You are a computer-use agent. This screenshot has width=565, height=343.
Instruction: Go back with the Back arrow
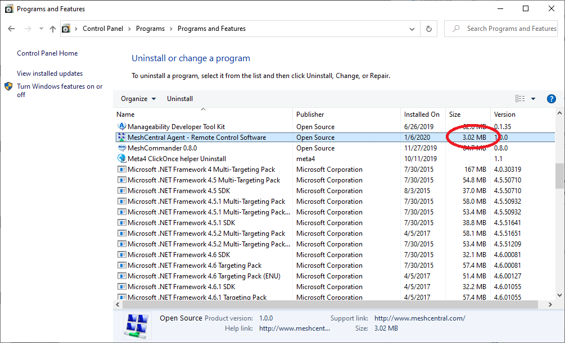(12, 29)
